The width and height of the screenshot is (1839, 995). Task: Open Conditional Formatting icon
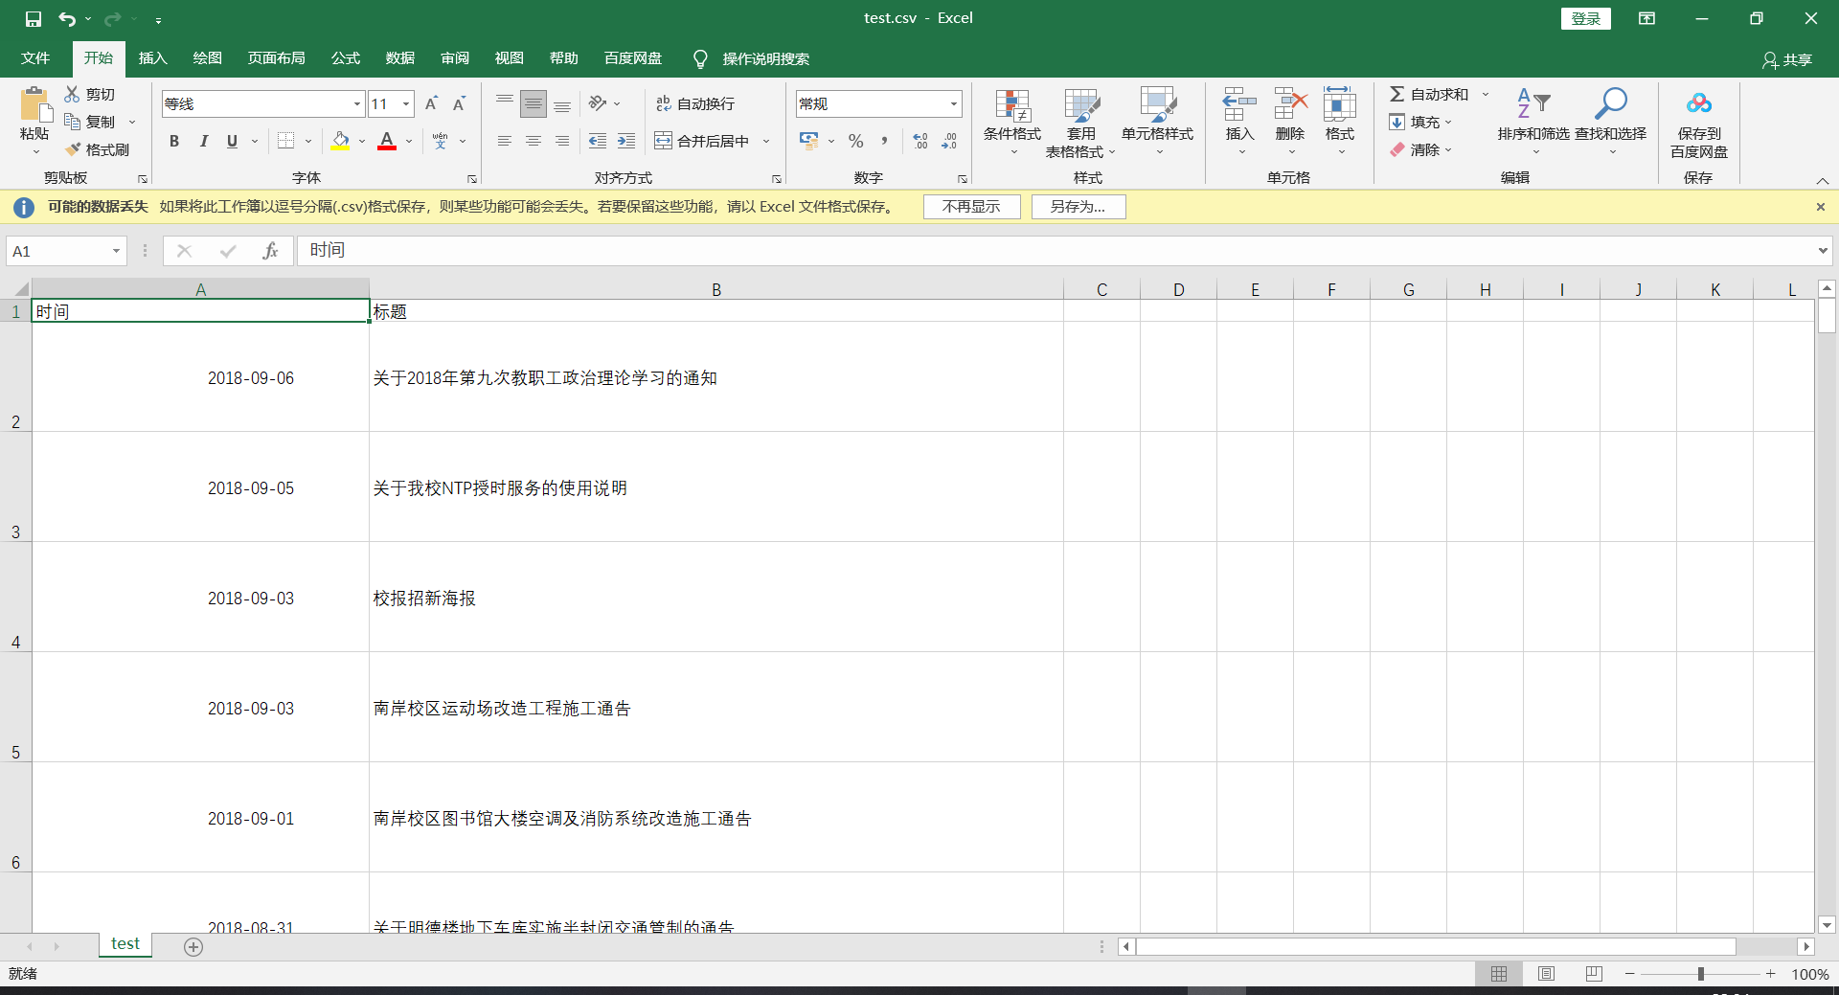1012,105
